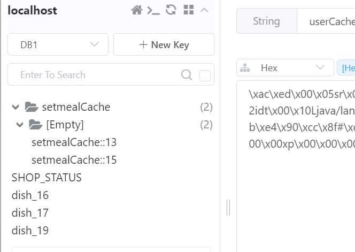The height and width of the screenshot is (252, 355).
Task: Click the setmealCache folder icon
Action: click(x=32, y=107)
